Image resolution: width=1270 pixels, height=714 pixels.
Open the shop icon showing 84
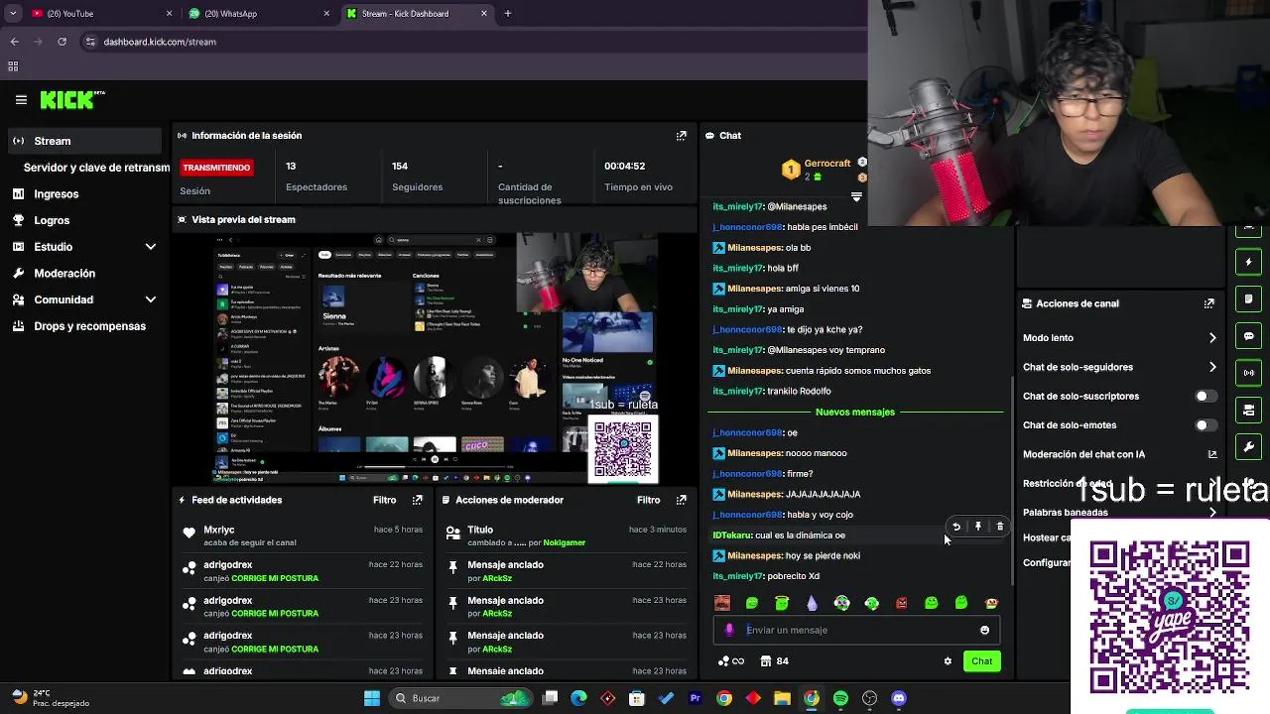coord(775,661)
